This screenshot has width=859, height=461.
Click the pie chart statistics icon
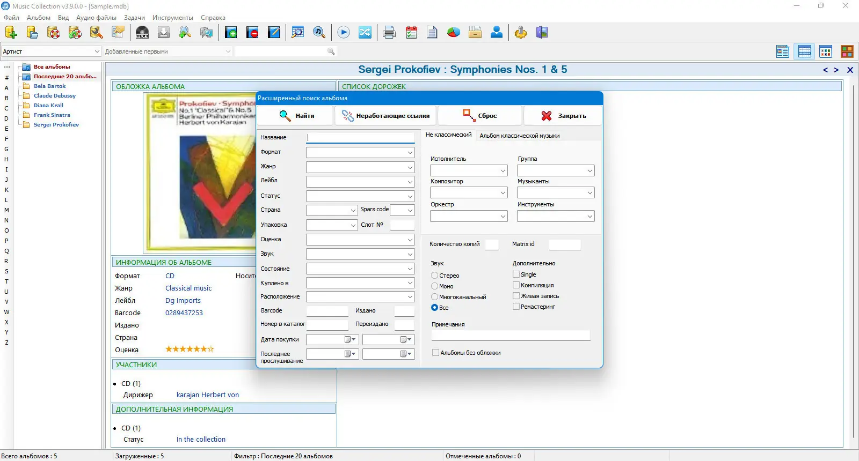(454, 33)
